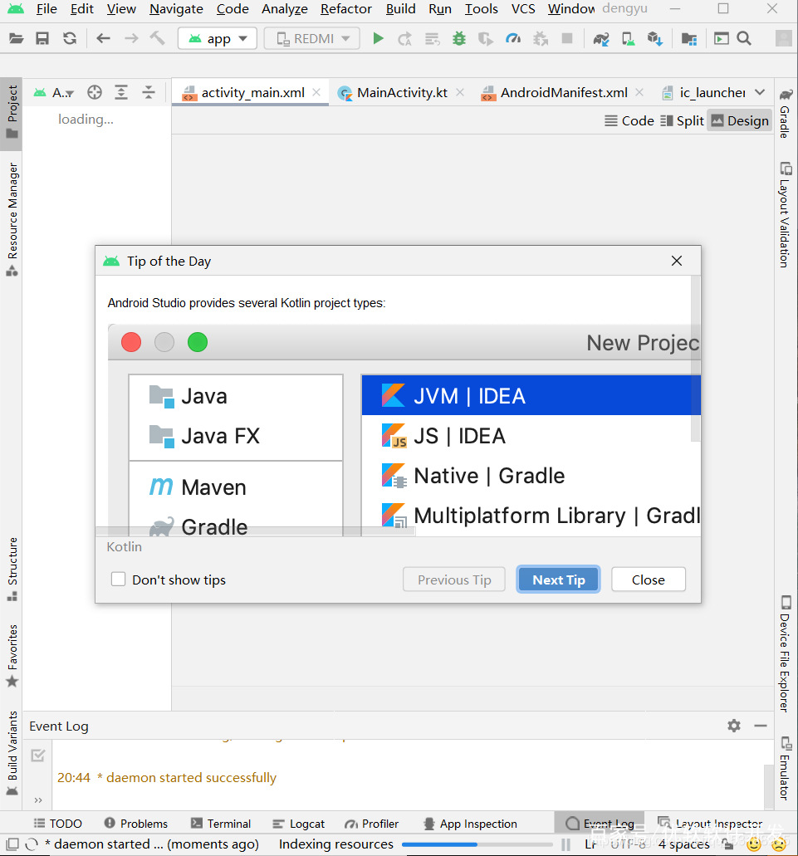
Task: Click the tip dialog vertical scrollbar
Action: pos(695,359)
